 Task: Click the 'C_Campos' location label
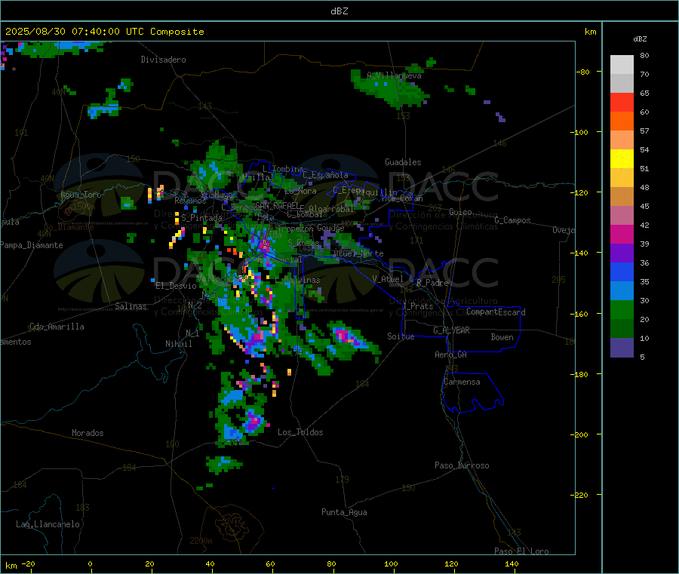[512, 220]
